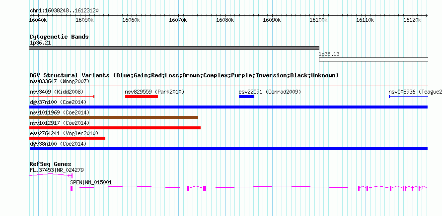Open the esv2764241 (Vogler2010) variant label
The width and height of the screenshot is (442, 216).
point(64,133)
